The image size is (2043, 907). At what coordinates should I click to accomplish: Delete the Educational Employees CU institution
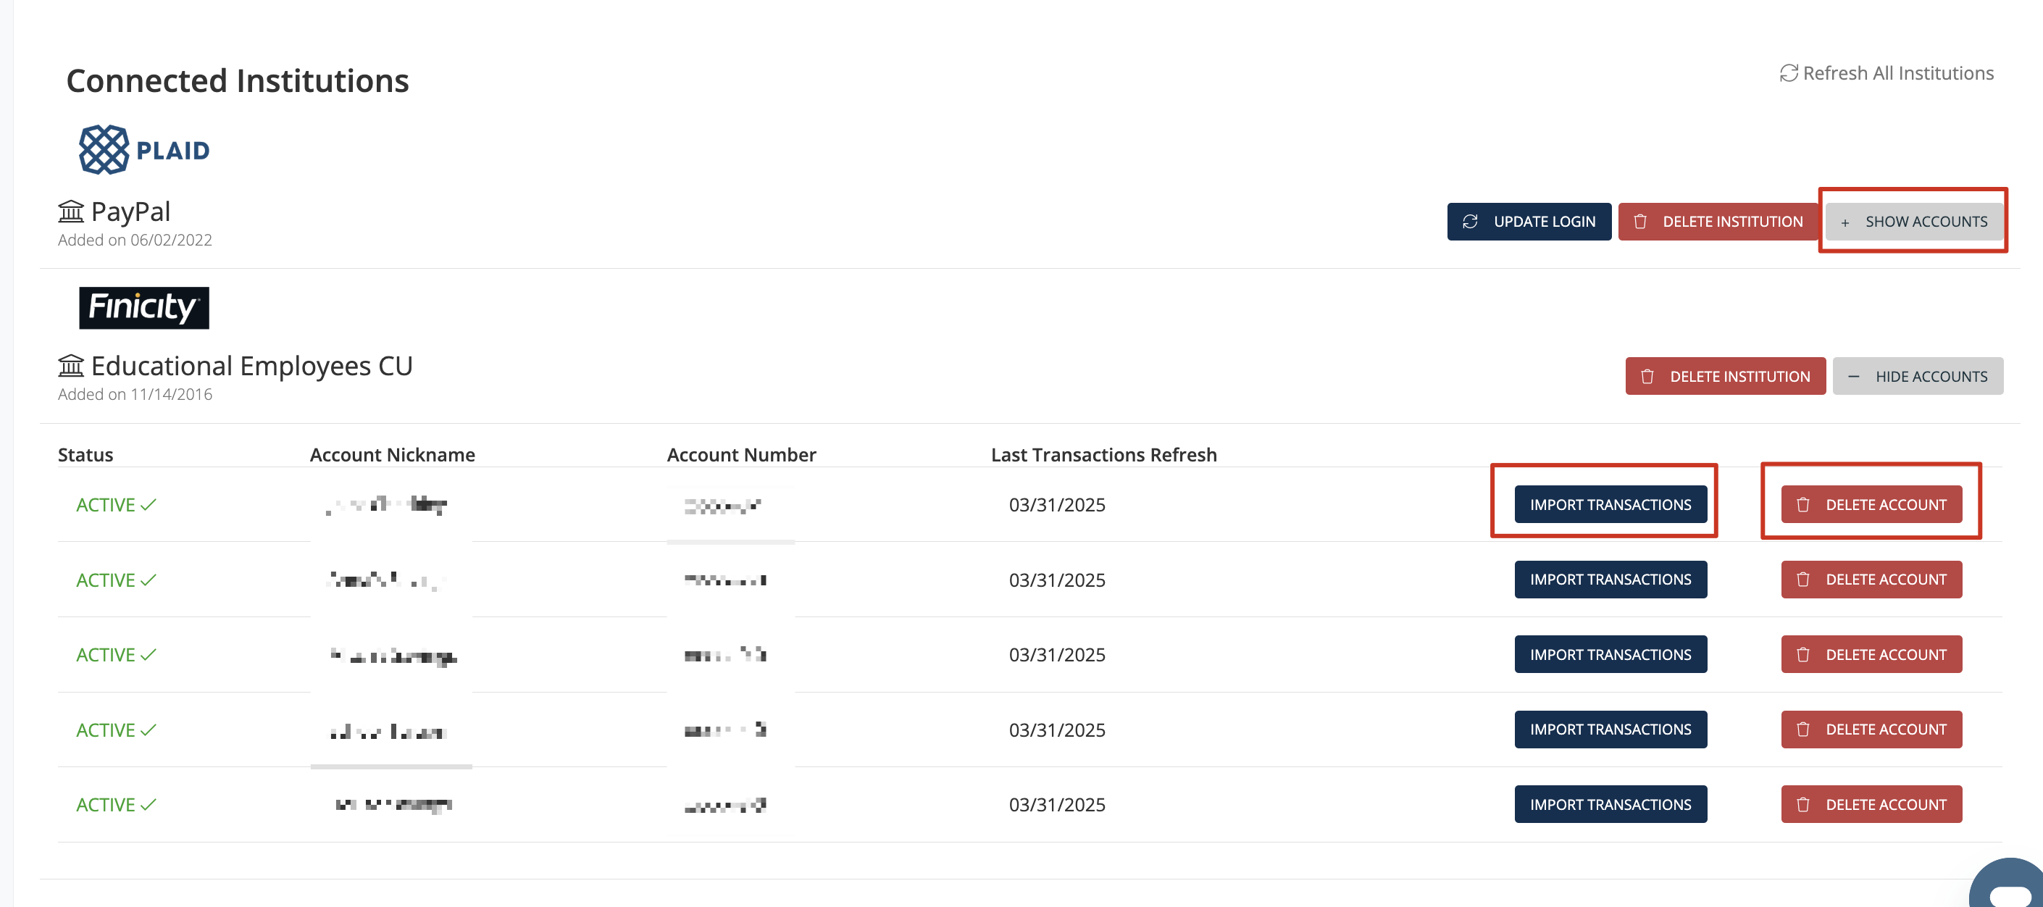tap(1725, 377)
